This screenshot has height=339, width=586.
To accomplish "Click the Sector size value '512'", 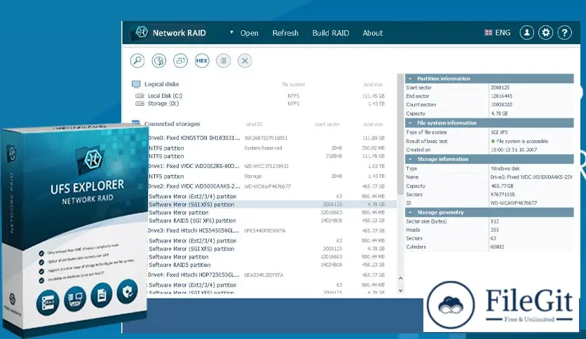I will (x=495, y=221).
